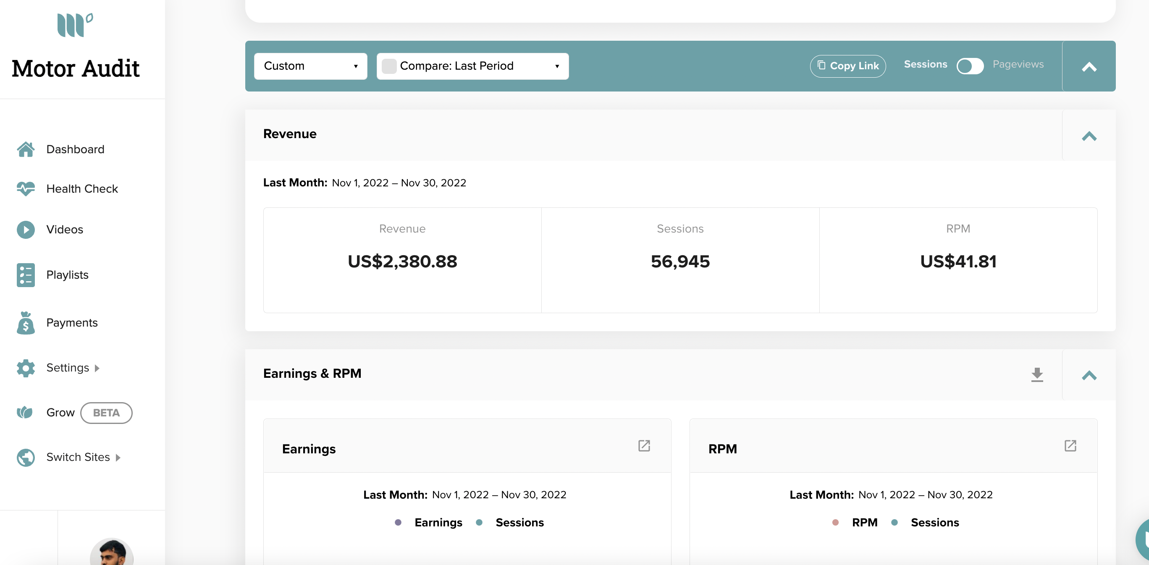Click the RPM card heading
The width and height of the screenshot is (1149, 565).
pyautogui.click(x=723, y=449)
